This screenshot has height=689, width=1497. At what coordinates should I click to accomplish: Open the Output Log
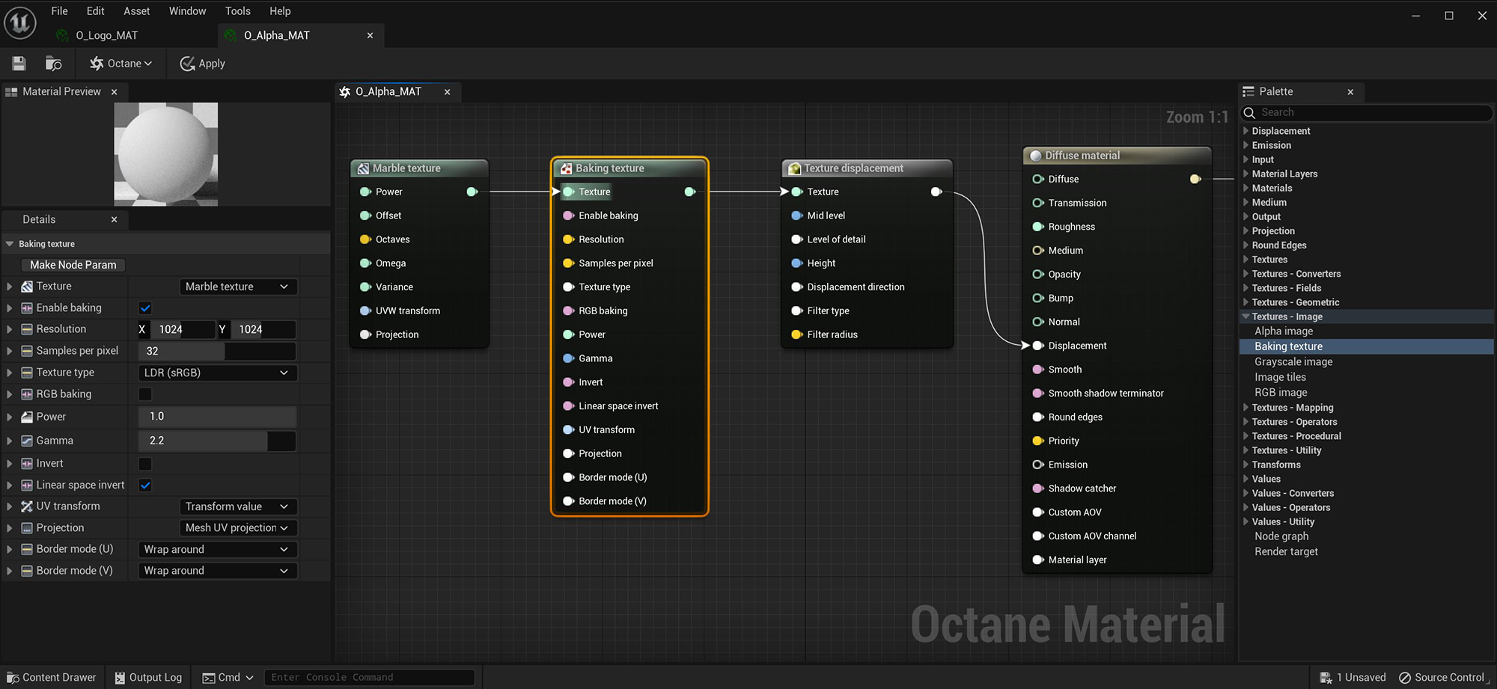point(148,678)
